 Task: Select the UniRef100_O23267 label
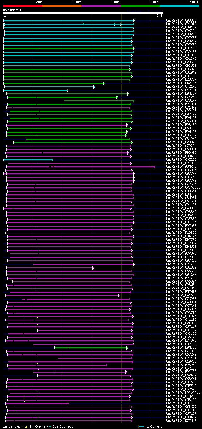[181, 41]
